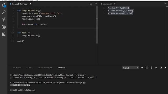Open the Extensions view in activity bar
Image resolution: width=168 pixels, height=94 pixels.
[4, 34]
